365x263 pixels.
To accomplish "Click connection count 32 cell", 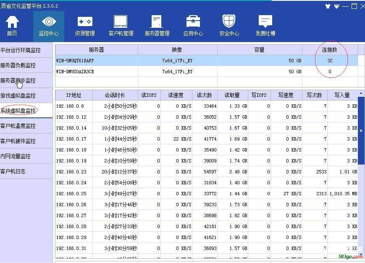I will 330,61.
